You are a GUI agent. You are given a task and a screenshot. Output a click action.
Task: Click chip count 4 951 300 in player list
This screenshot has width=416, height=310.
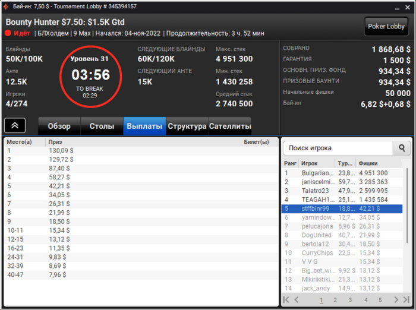click(373, 173)
